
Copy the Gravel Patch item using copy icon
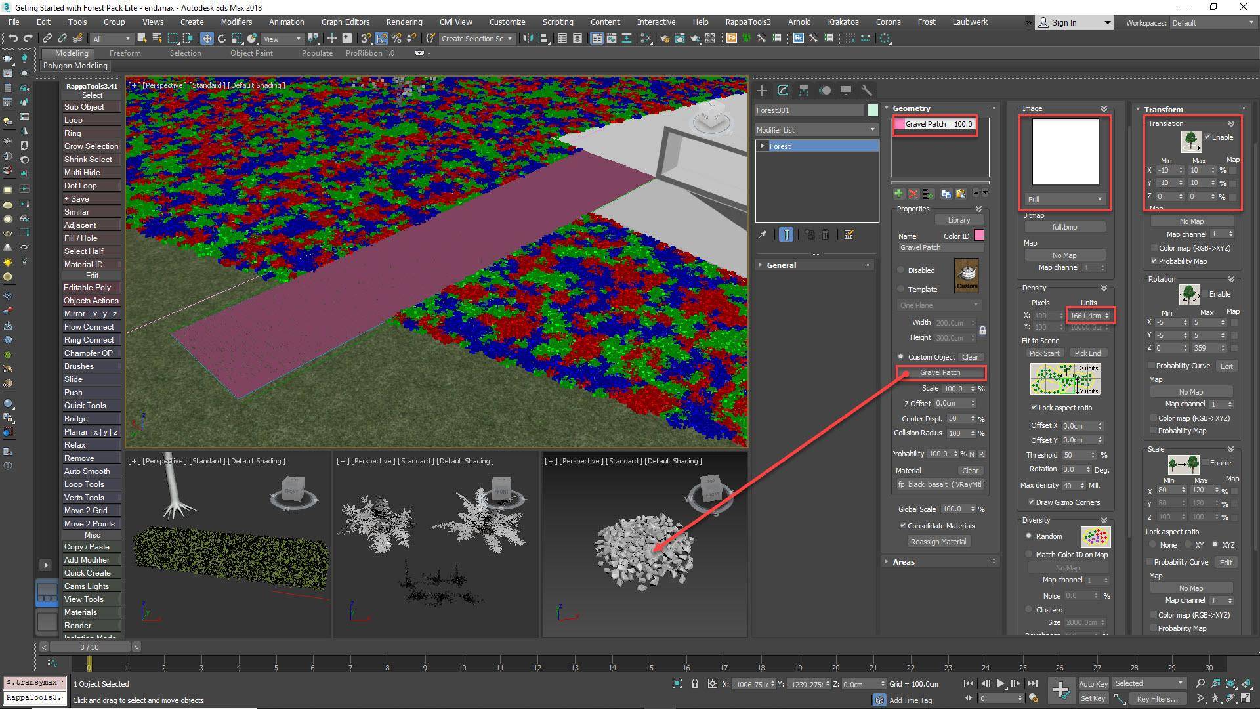click(946, 194)
